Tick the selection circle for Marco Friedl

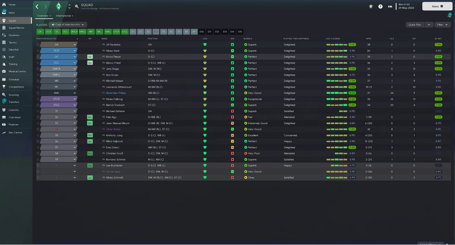pyautogui.click(x=38, y=63)
